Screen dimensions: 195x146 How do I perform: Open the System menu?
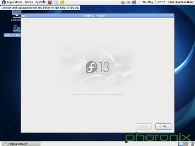tap(40, 2)
